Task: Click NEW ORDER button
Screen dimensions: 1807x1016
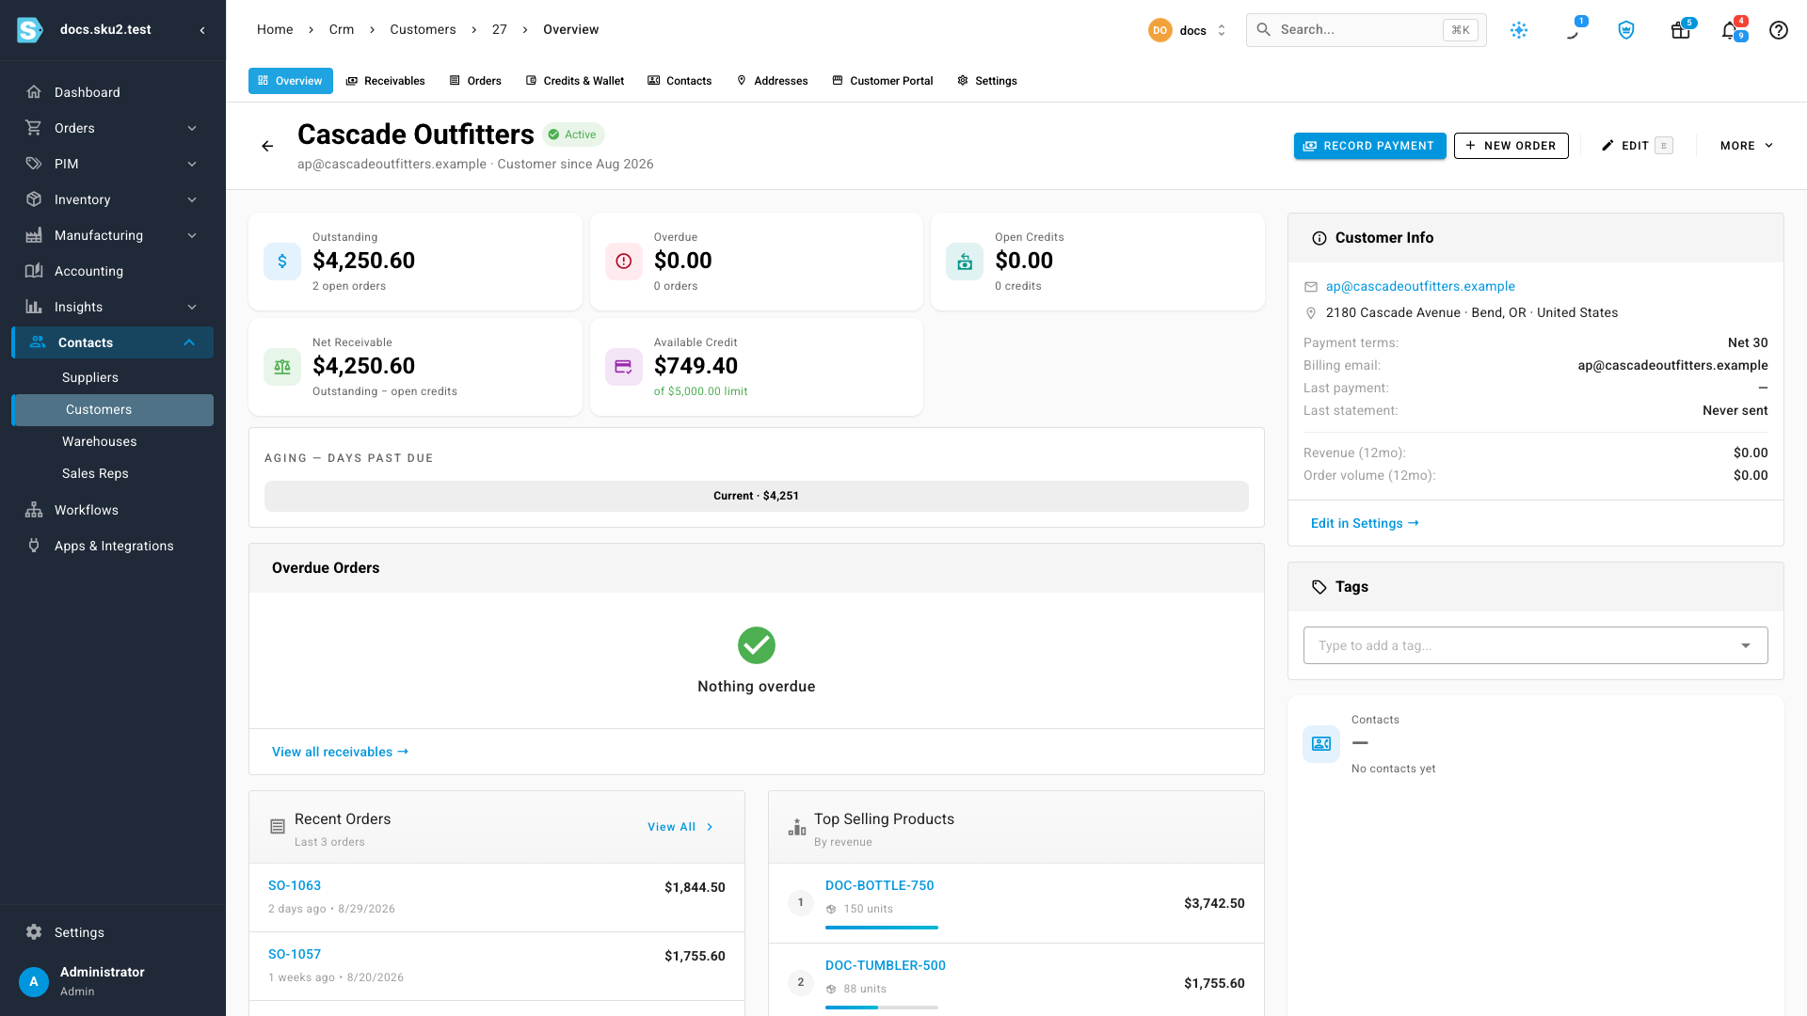Action: pyautogui.click(x=1511, y=146)
